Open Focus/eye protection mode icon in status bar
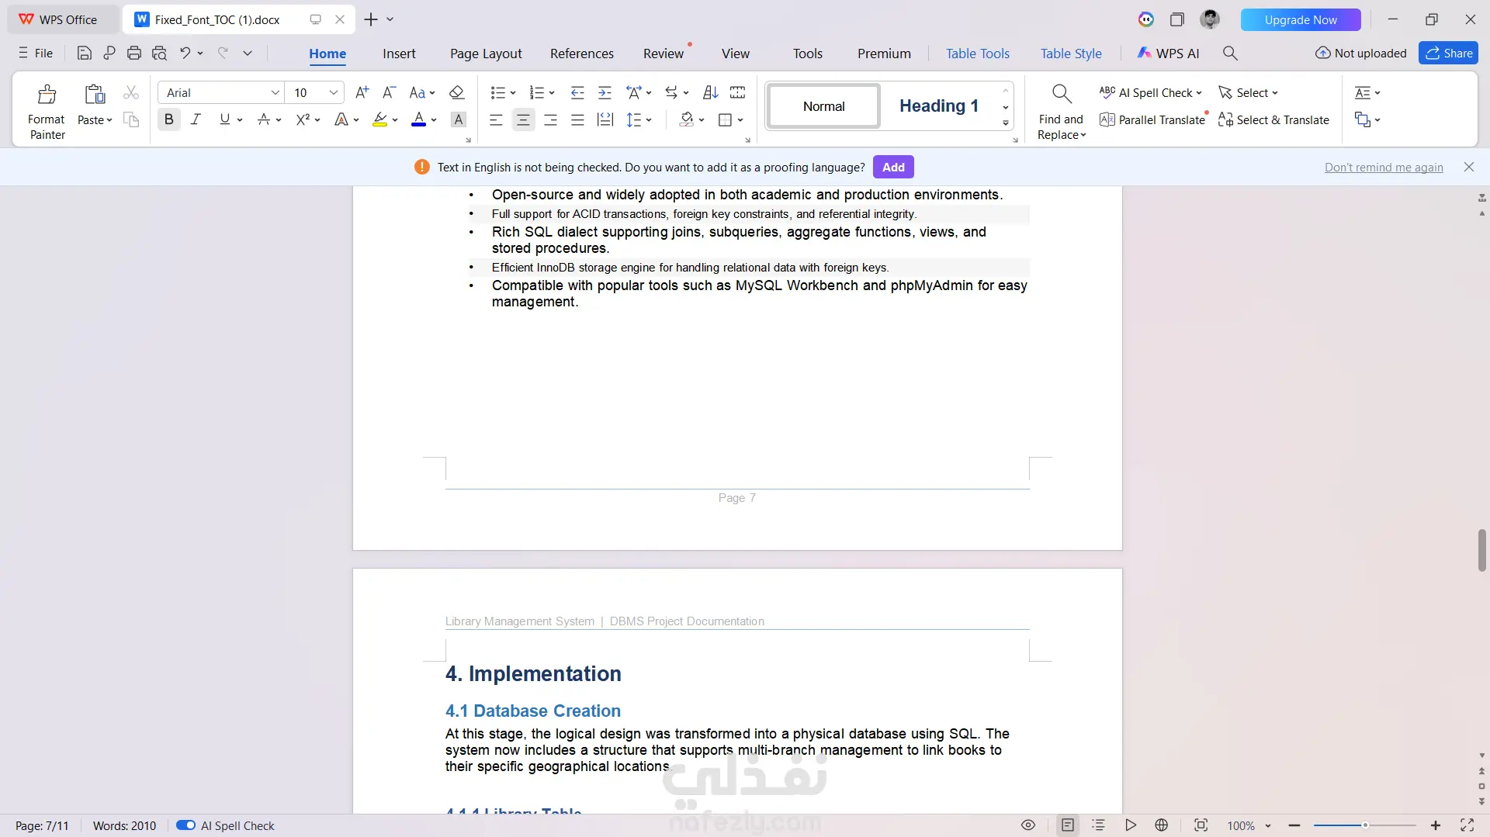This screenshot has height=837, width=1490. tap(1028, 825)
